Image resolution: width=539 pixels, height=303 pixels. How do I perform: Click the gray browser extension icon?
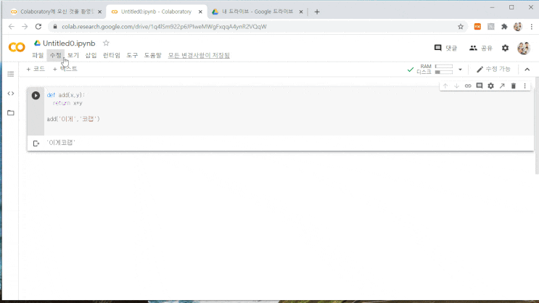point(491,26)
